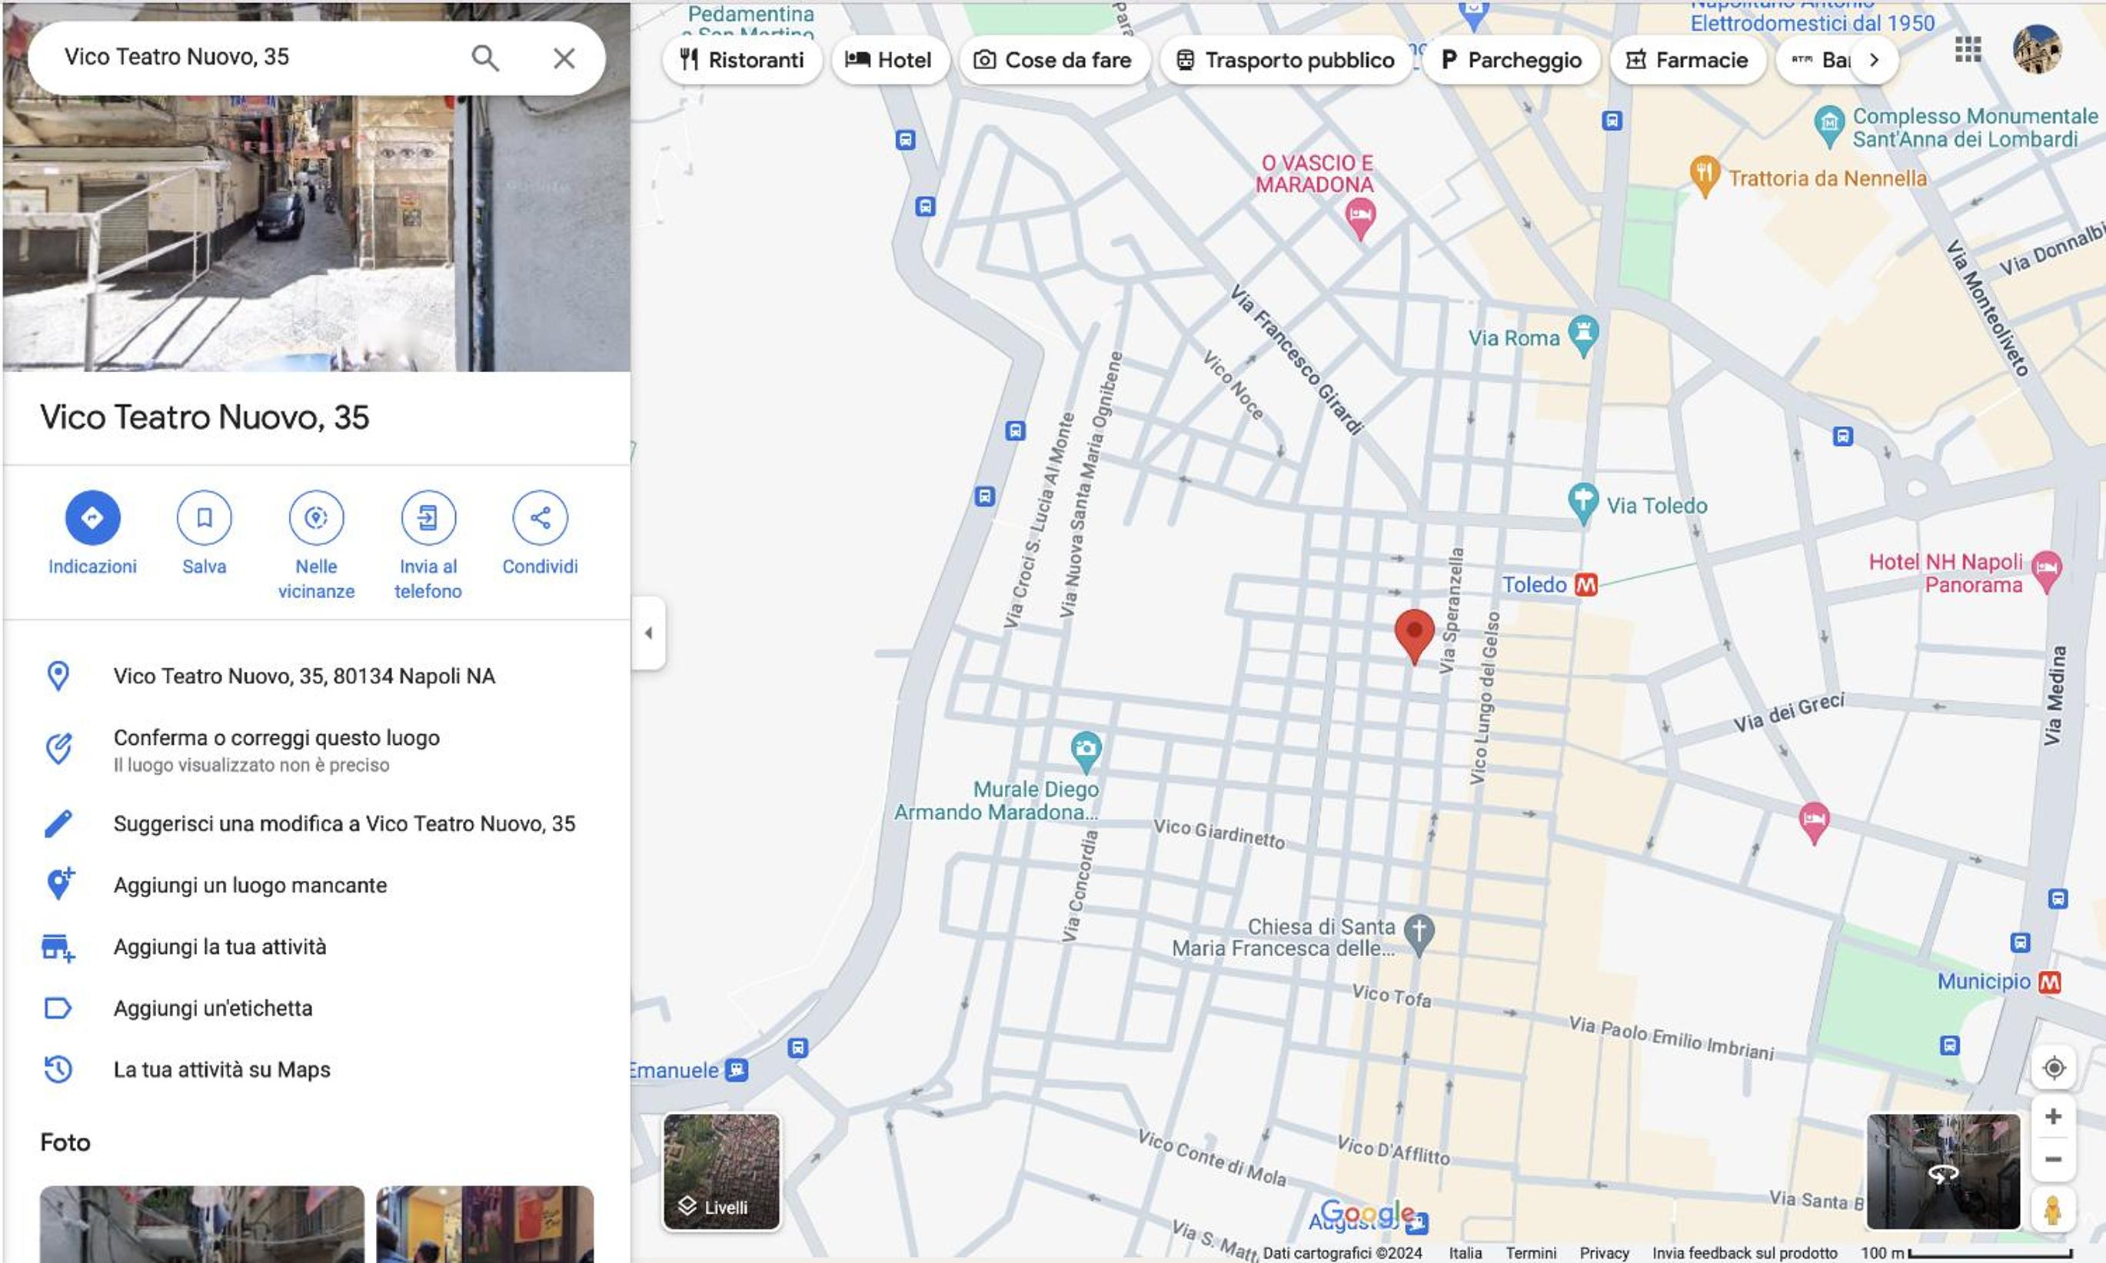
Task: Click the search magnifier icon
Action: [485, 58]
